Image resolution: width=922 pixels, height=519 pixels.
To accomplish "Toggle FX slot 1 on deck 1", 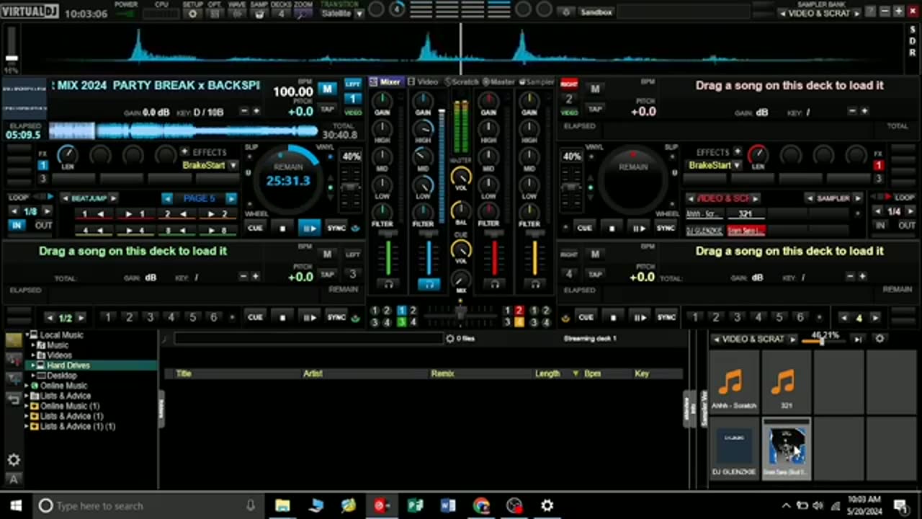I will [42, 165].
